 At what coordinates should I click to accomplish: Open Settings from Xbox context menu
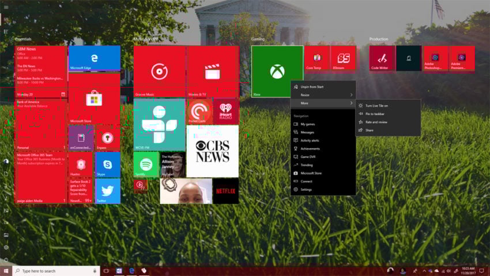tap(323, 190)
